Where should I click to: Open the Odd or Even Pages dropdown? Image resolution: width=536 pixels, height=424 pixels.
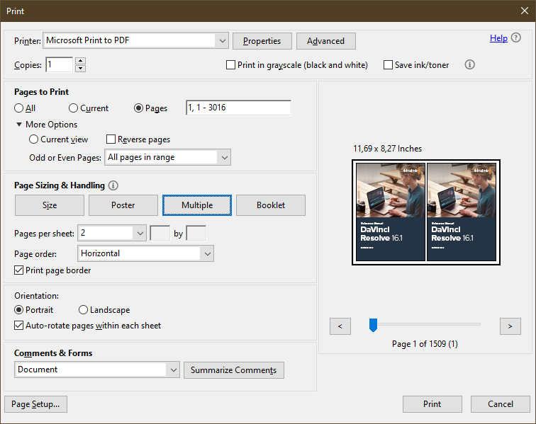(x=224, y=157)
